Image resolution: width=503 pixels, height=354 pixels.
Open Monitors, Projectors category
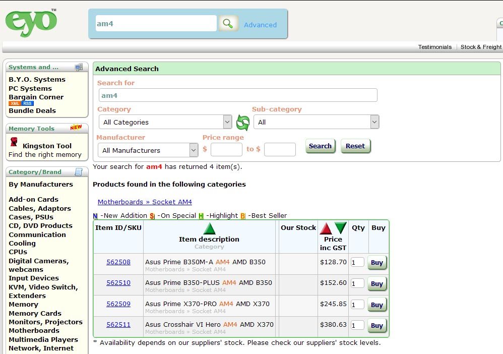(45, 322)
